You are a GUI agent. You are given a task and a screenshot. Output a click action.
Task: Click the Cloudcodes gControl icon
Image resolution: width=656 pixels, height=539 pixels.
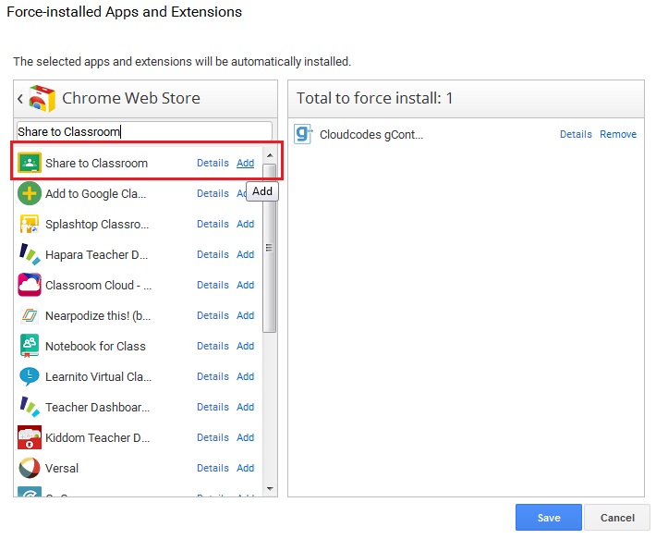(303, 134)
